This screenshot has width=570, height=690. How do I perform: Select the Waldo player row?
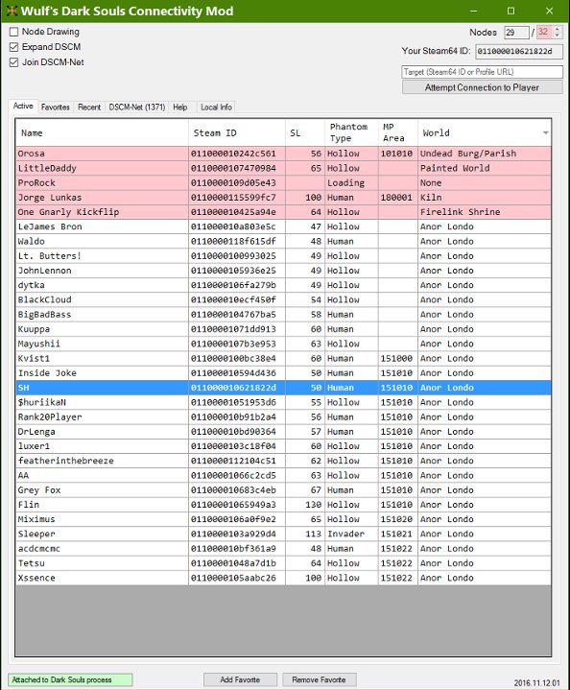(283, 241)
